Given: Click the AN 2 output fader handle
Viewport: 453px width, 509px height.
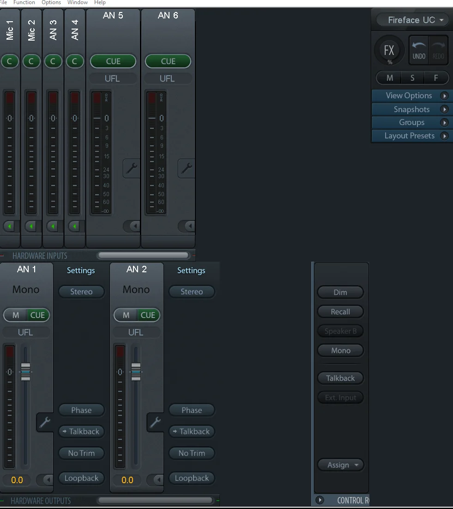Looking at the screenshot, I should tap(136, 371).
